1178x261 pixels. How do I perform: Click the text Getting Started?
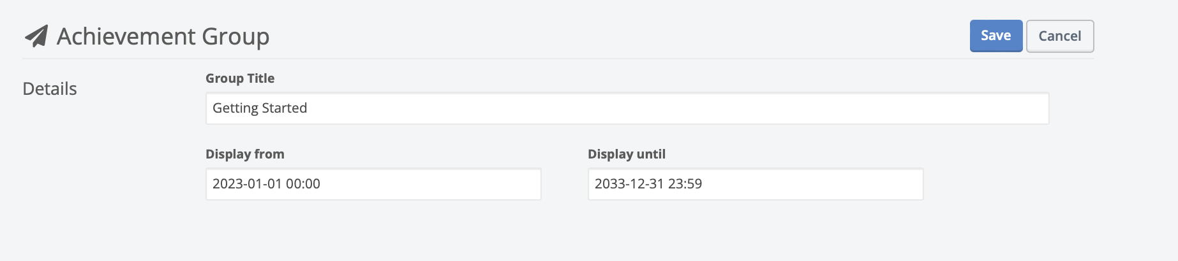tap(260, 108)
